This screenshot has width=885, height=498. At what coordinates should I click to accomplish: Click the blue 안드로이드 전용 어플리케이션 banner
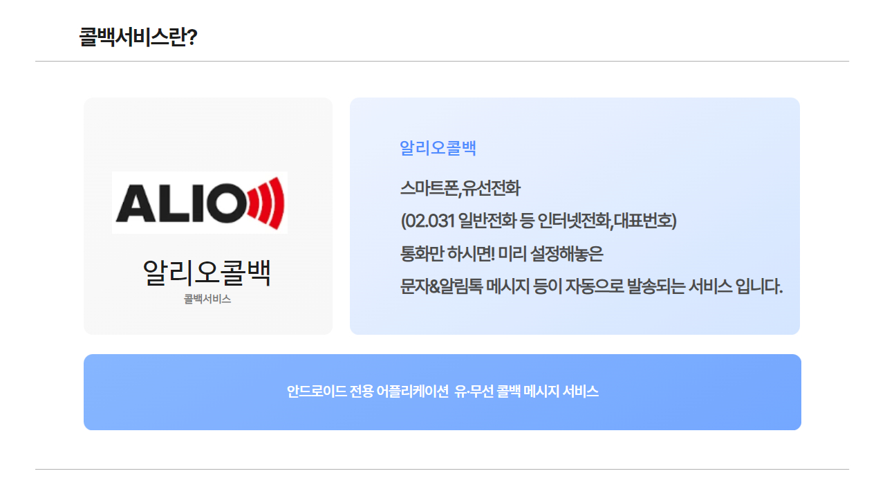click(442, 392)
